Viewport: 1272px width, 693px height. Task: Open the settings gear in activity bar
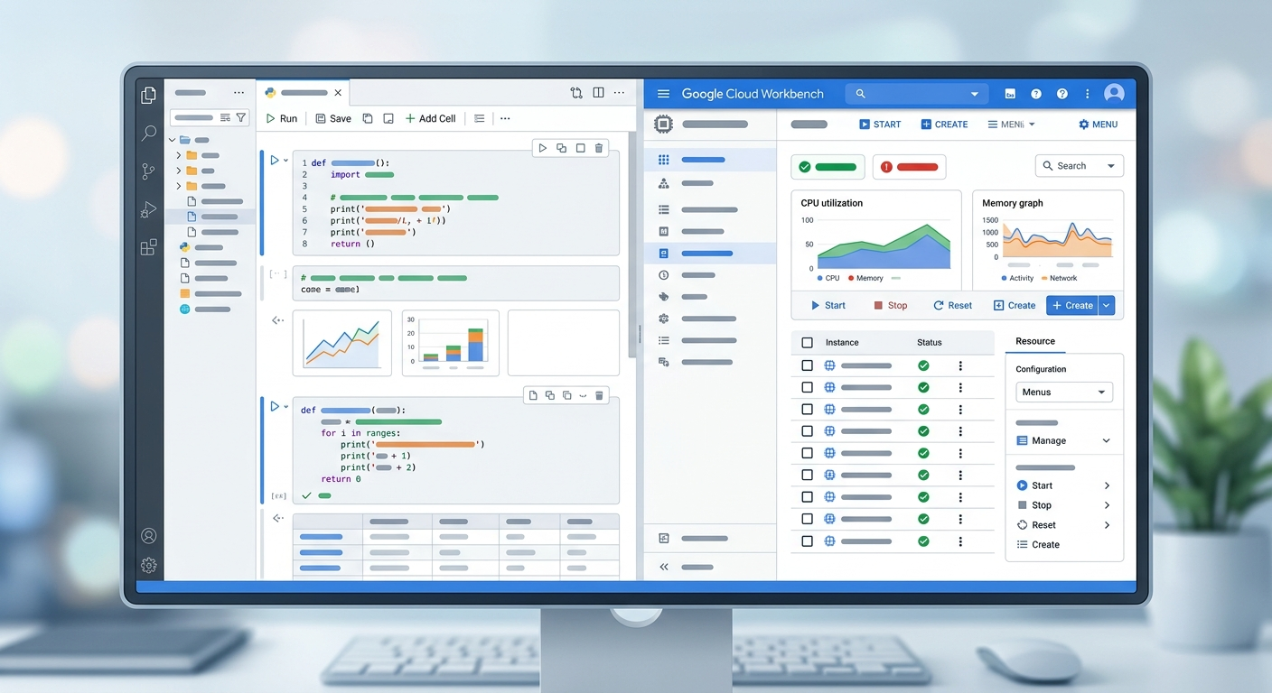pyautogui.click(x=148, y=566)
